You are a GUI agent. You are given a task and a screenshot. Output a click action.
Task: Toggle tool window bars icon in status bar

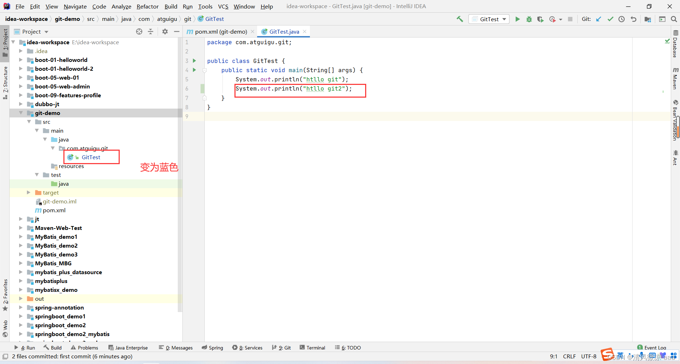(5, 357)
